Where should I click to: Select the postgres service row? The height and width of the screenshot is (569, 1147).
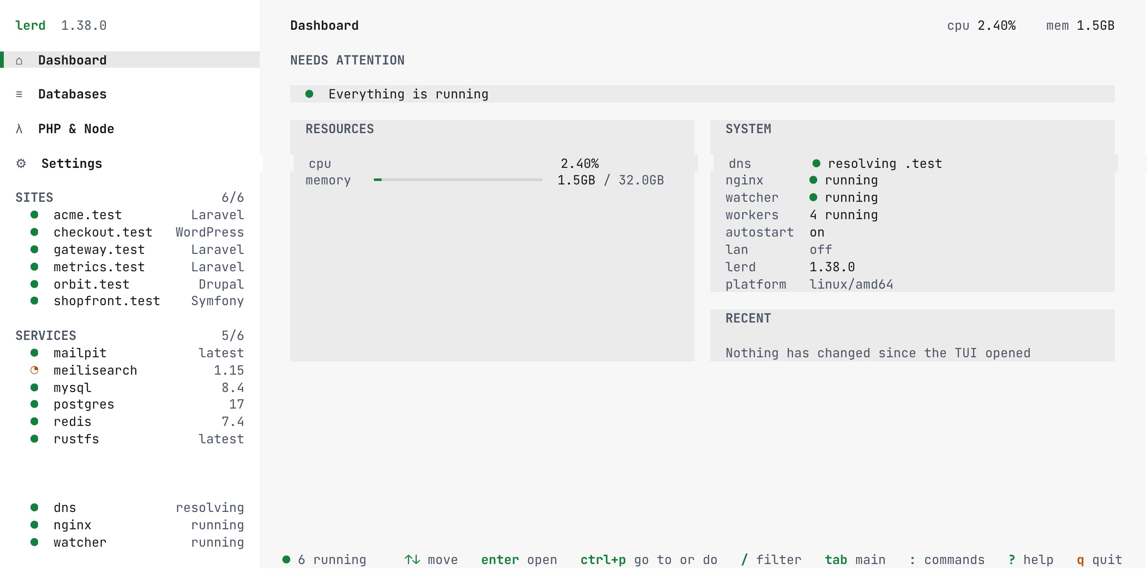pos(129,405)
